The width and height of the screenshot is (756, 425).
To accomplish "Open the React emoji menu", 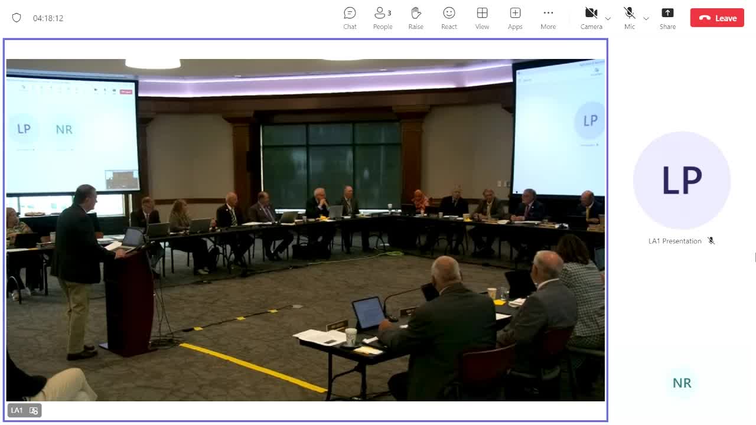I will [449, 18].
